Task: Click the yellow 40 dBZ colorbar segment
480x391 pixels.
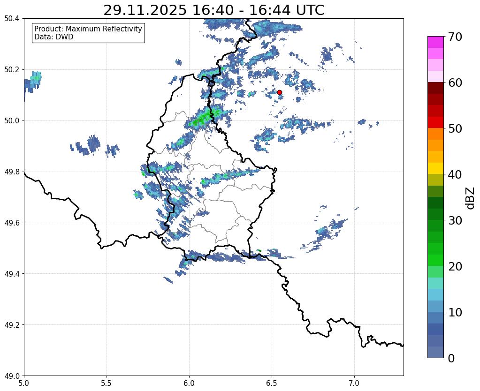Action: (435, 168)
